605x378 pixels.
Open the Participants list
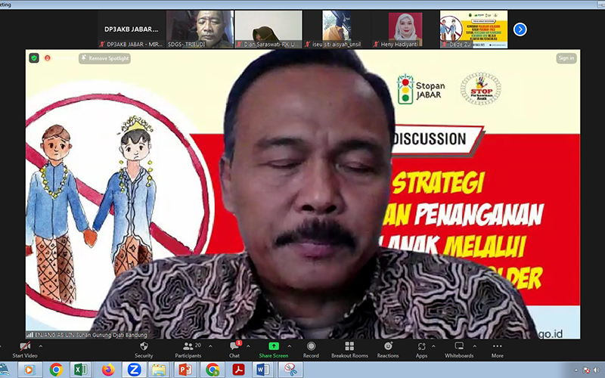[188, 347]
